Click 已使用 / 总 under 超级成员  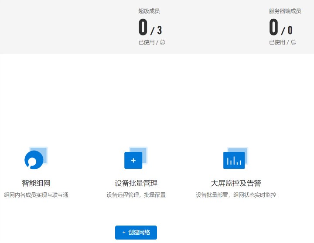(152, 42)
